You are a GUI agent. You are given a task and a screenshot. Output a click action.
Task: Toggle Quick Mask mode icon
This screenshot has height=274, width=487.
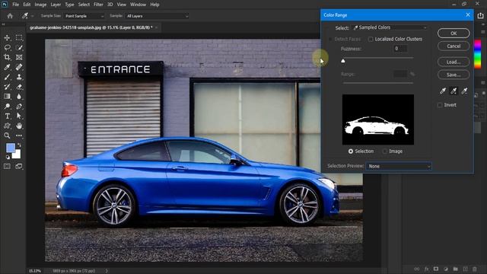7,167
